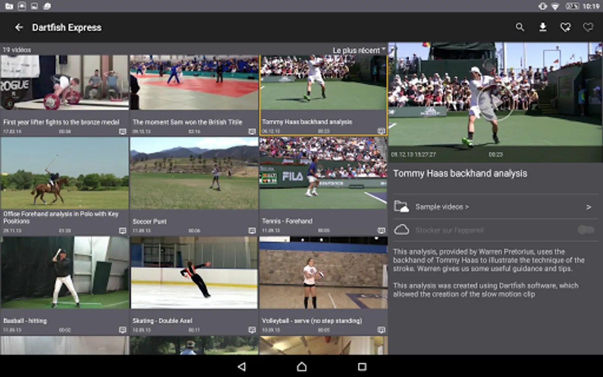Tap the Android home navigation button

click(x=301, y=367)
